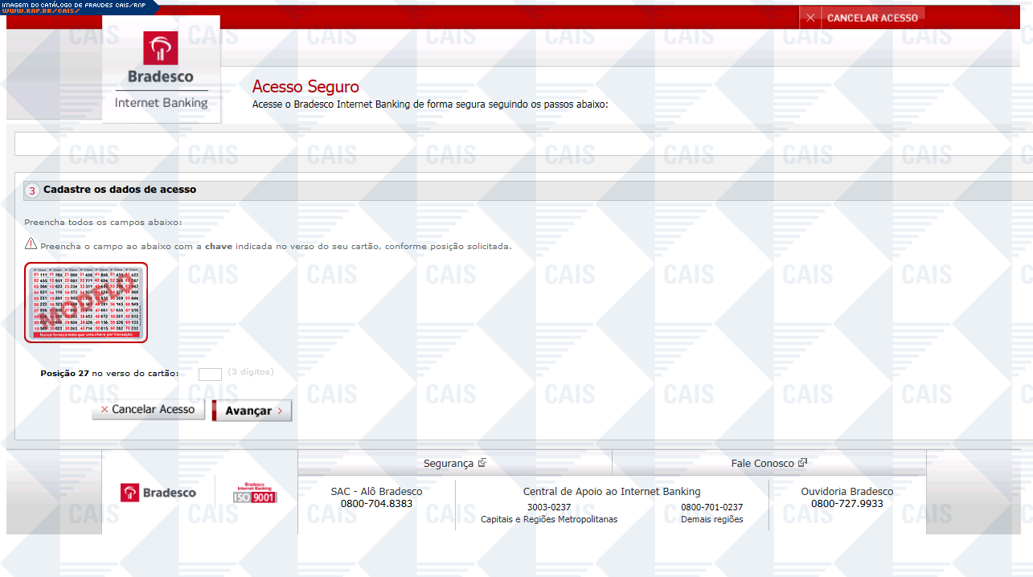Click the step 3 circle number icon
The image size is (1033, 577).
click(32, 190)
